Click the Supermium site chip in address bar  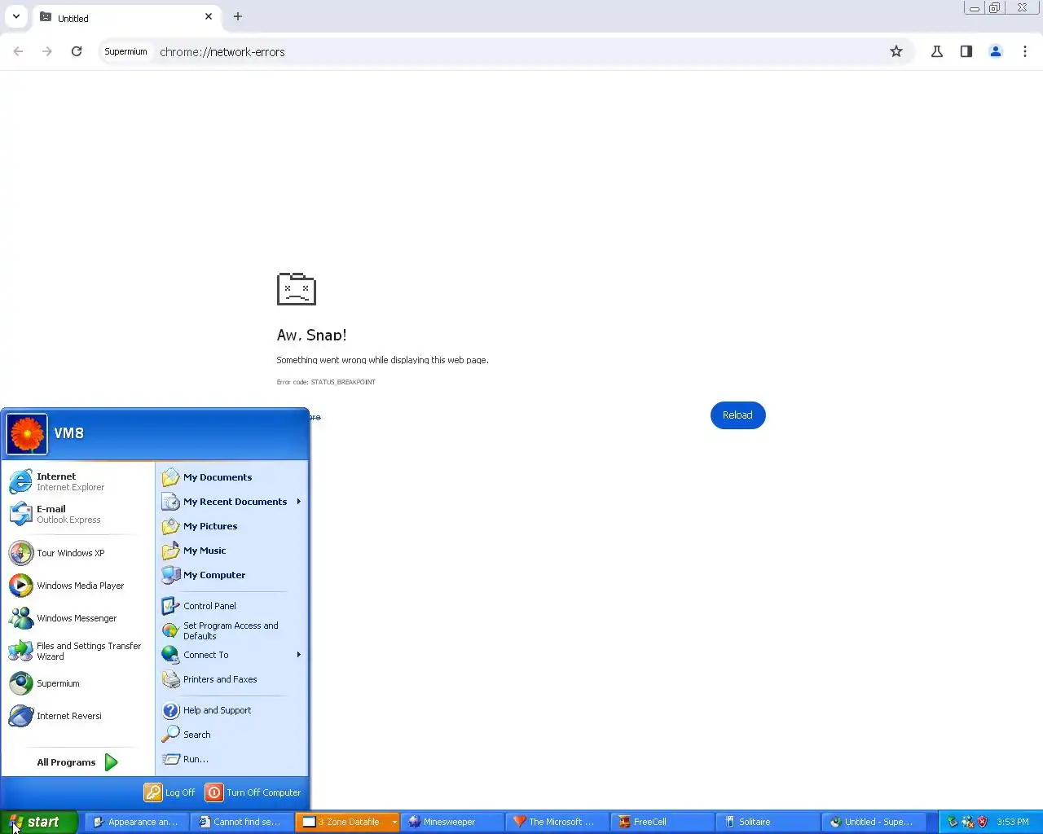(x=125, y=51)
